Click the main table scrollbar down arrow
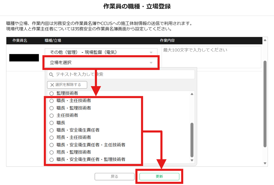This screenshot has width=274, height=185. (x=265, y=163)
